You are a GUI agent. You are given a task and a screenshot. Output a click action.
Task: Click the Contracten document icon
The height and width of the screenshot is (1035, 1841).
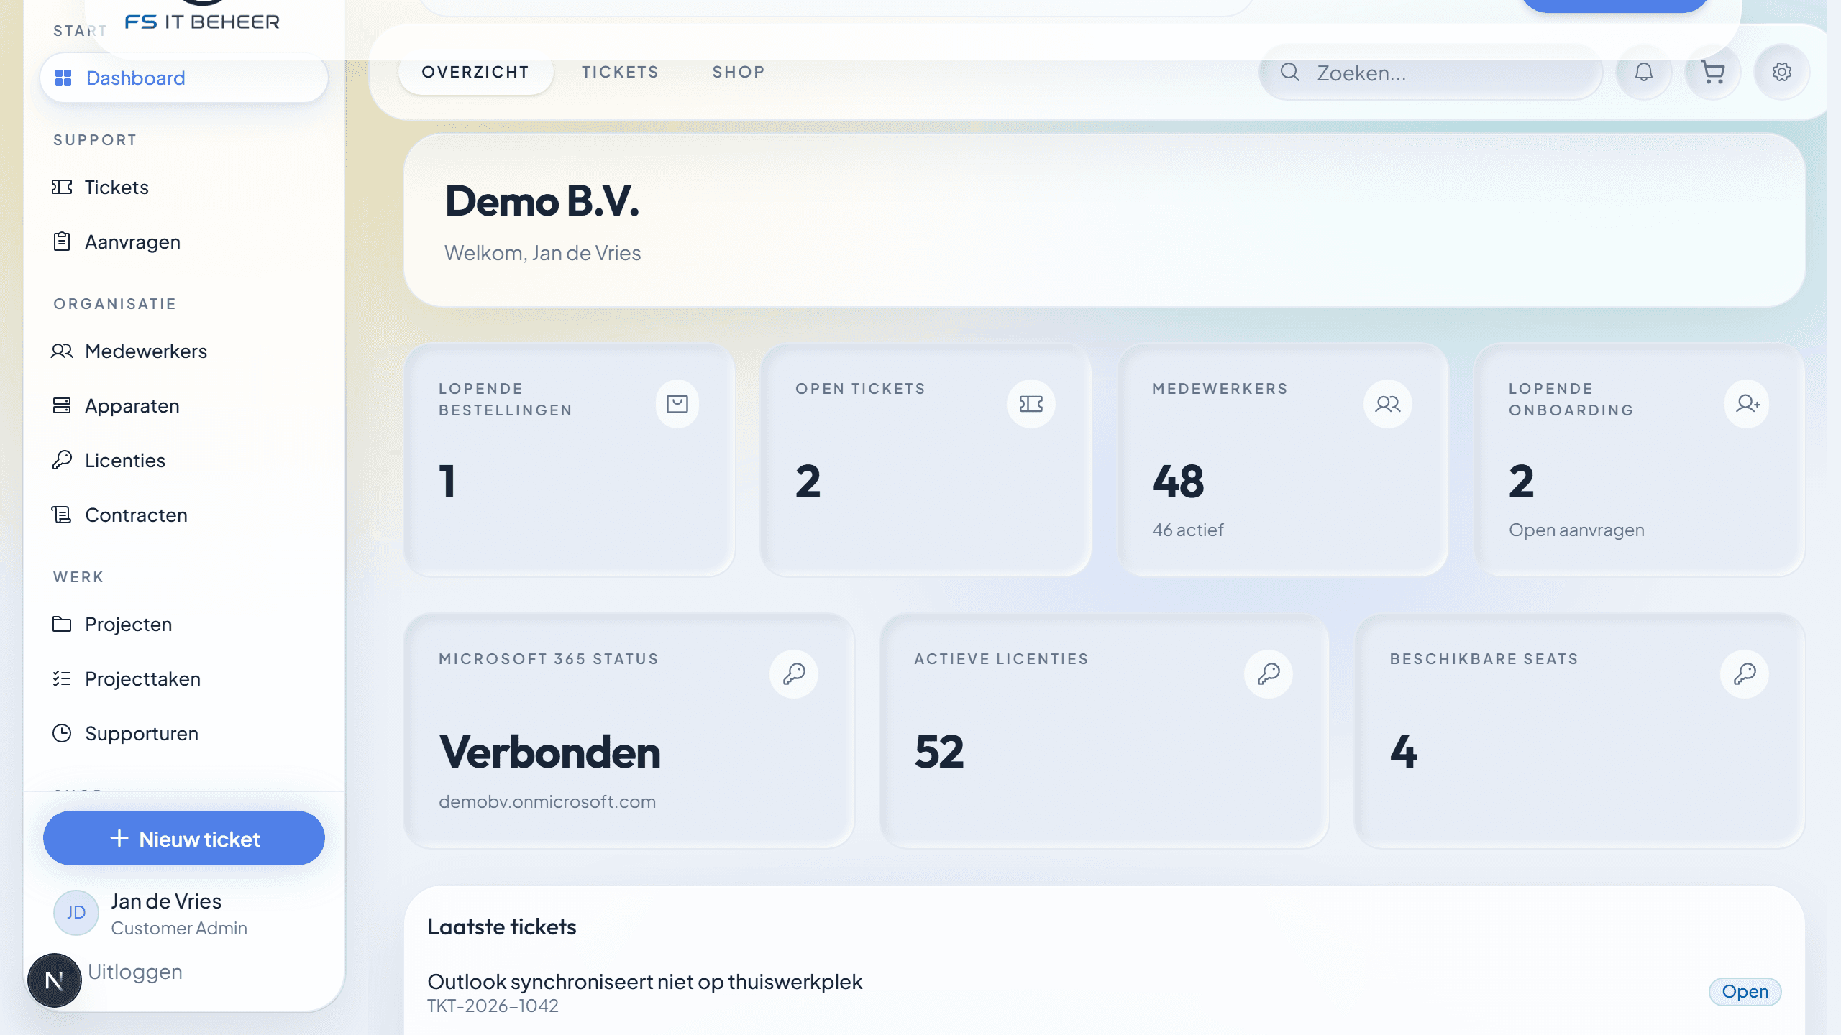[x=62, y=515]
